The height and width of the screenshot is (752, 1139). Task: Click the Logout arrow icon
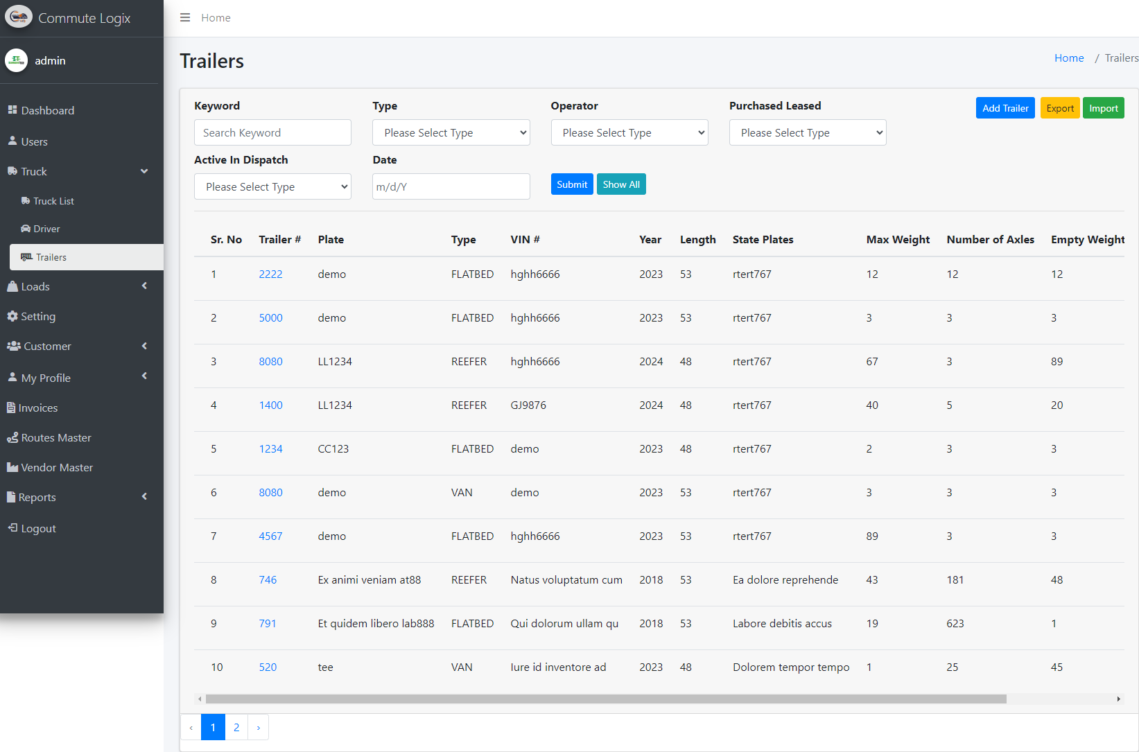click(x=12, y=528)
